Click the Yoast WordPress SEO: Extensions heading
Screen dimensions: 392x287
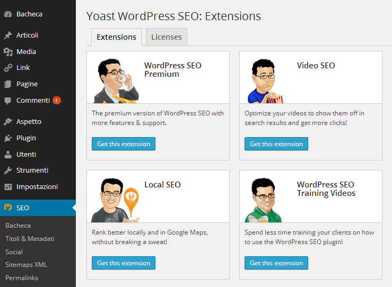click(173, 16)
